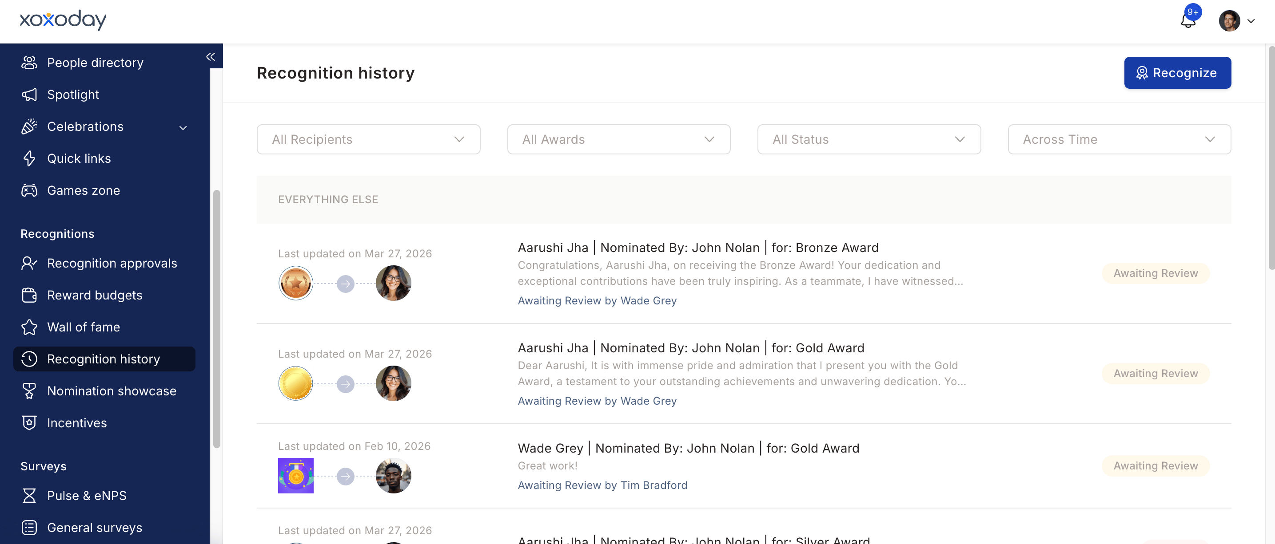Open Incentives
The width and height of the screenshot is (1275, 544).
[77, 423]
